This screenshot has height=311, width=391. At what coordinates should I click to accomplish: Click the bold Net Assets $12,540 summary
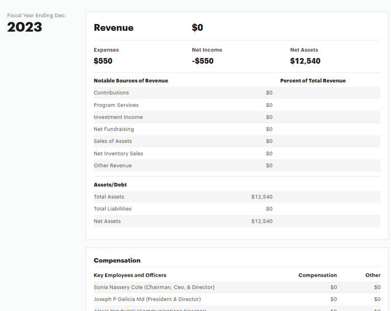coord(305,61)
